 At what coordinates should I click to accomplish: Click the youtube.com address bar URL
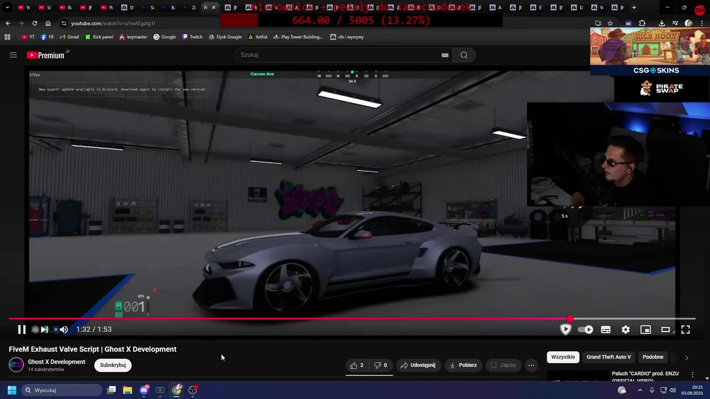coord(113,23)
